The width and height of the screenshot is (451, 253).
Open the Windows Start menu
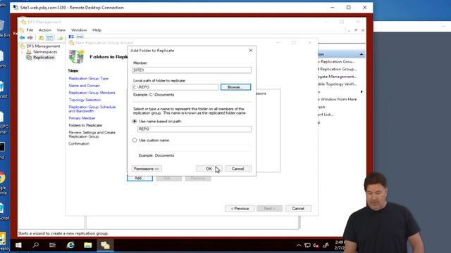[18, 245]
